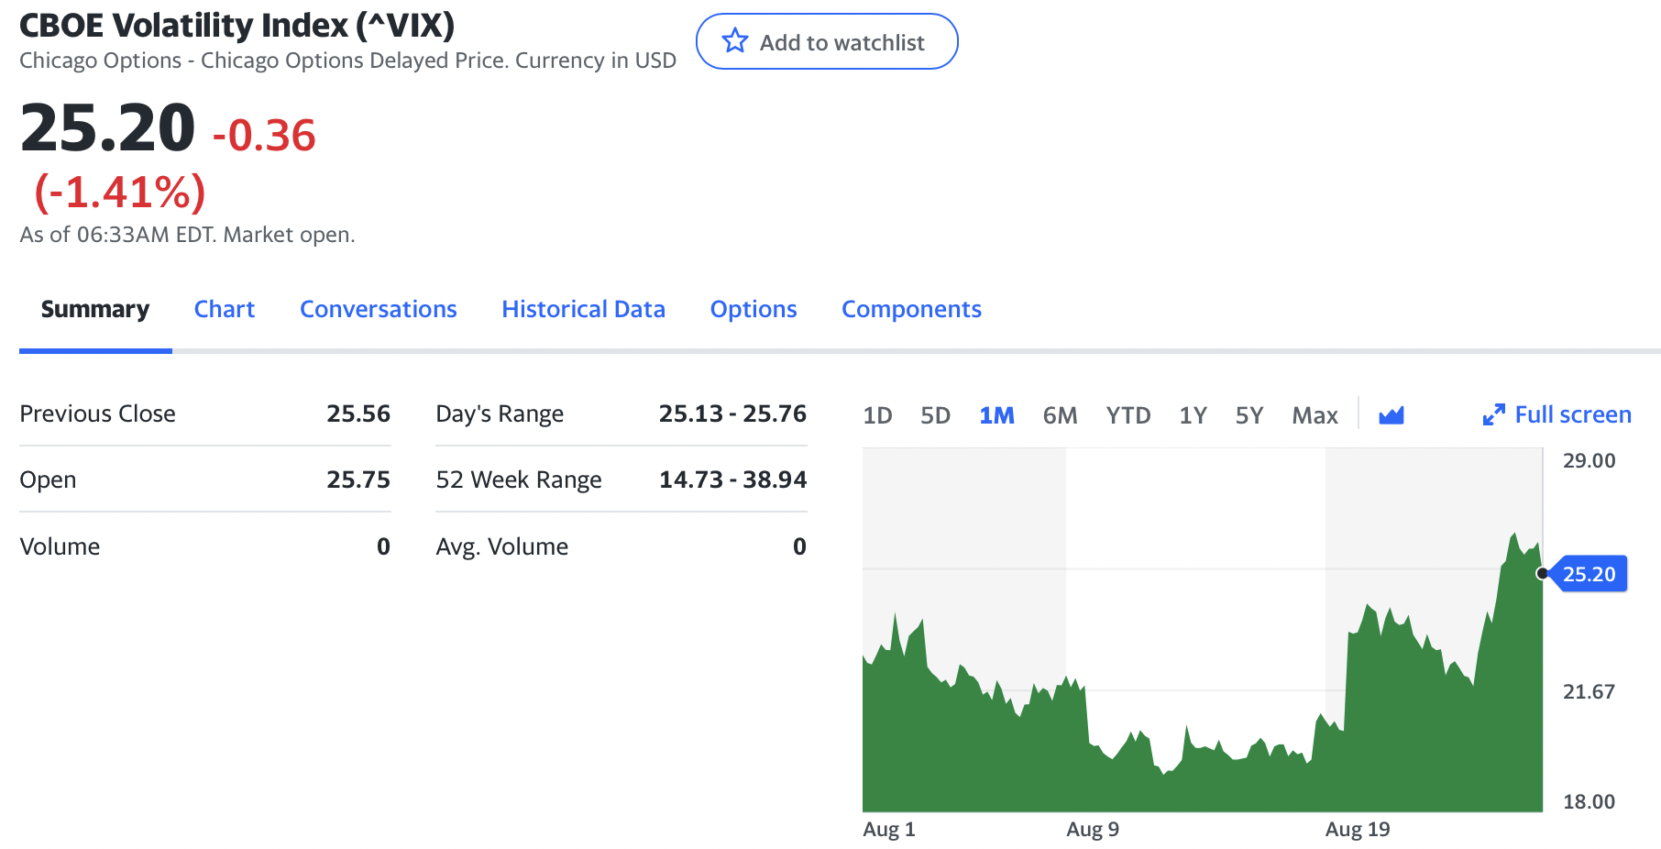This screenshot has width=1661, height=849.
Task: Click the Aug 9 axis date label
Action: coord(1093,829)
